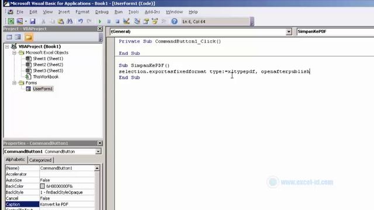
Task: Open the Run menu
Action: [x=118, y=12]
